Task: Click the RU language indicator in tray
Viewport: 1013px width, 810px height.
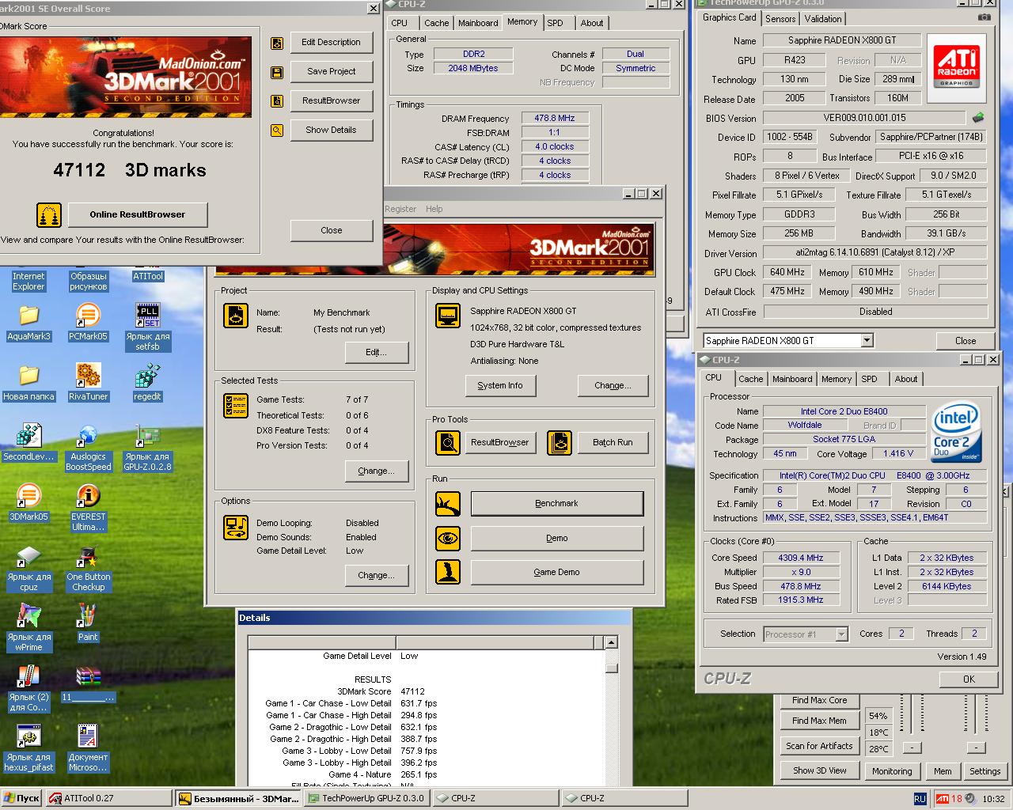Action: coord(920,799)
